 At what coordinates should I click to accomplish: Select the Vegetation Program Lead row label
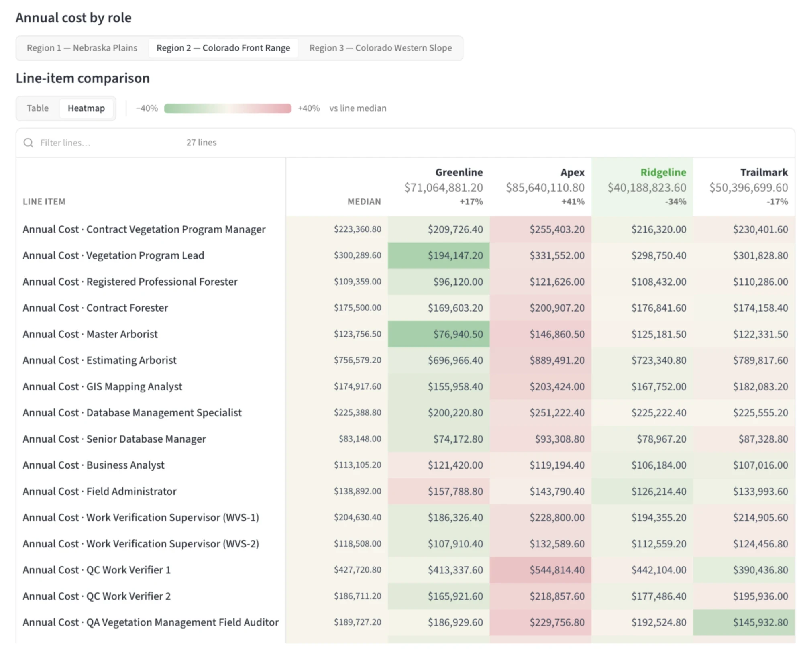tap(114, 255)
